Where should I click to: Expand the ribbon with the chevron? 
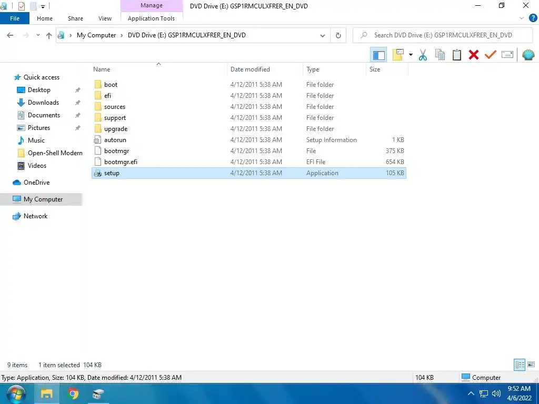pyautogui.click(x=522, y=18)
